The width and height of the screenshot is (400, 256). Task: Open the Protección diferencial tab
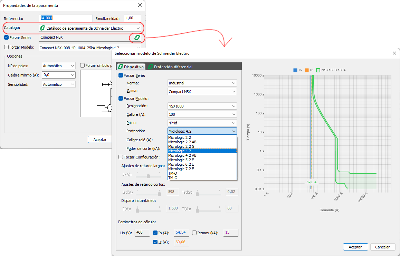pyautogui.click(x=170, y=67)
